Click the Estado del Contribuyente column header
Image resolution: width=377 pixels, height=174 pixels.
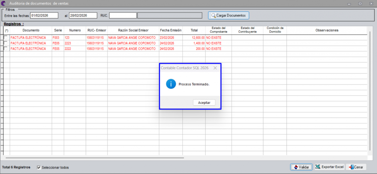(247, 30)
